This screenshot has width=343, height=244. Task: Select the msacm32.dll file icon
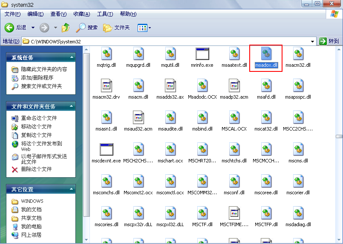[x=298, y=54]
